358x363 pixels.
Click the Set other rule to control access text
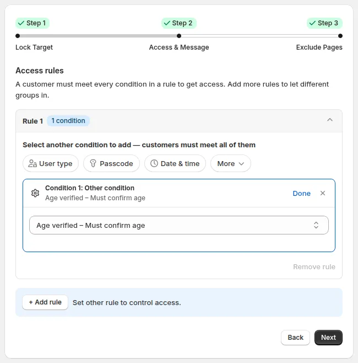(127, 302)
